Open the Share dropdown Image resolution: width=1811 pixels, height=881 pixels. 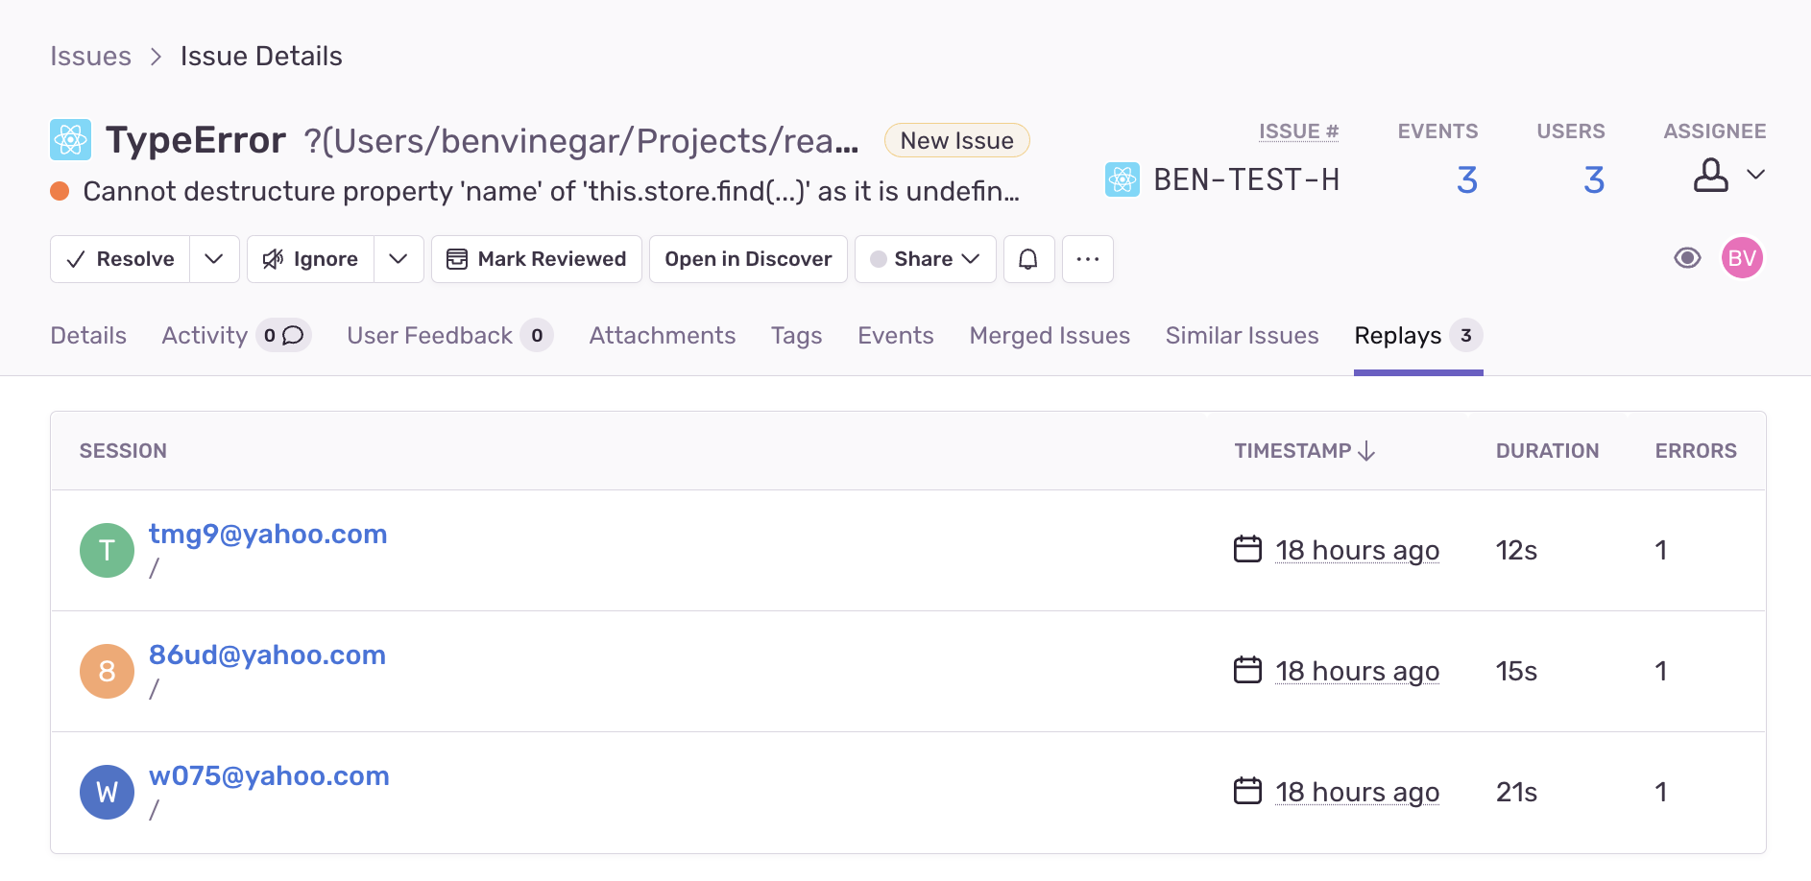click(x=926, y=259)
